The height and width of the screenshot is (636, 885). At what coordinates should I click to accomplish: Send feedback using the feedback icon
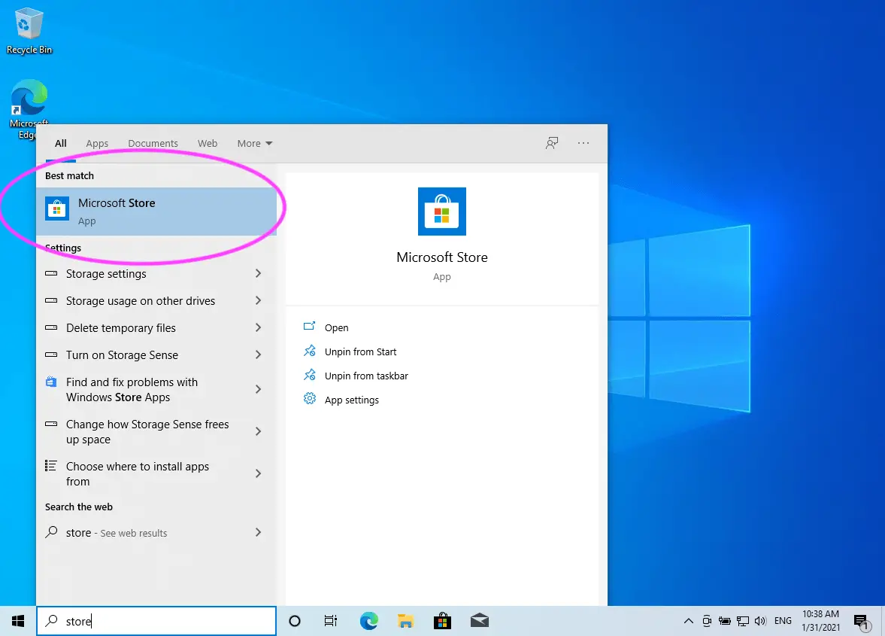(x=552, y=143)
